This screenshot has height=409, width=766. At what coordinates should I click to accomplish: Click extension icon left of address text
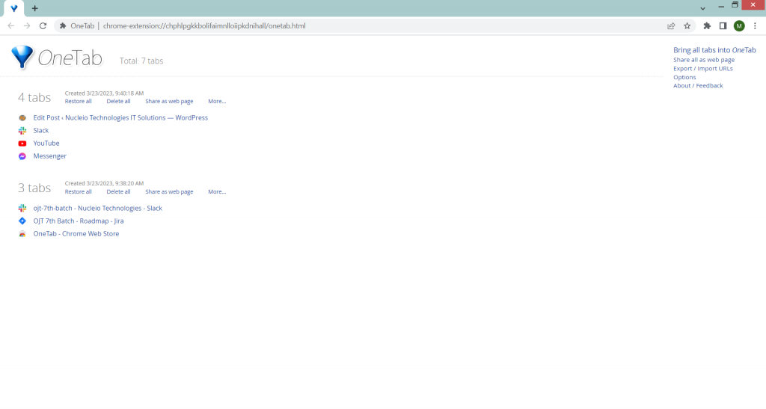[x=63, y=26]
